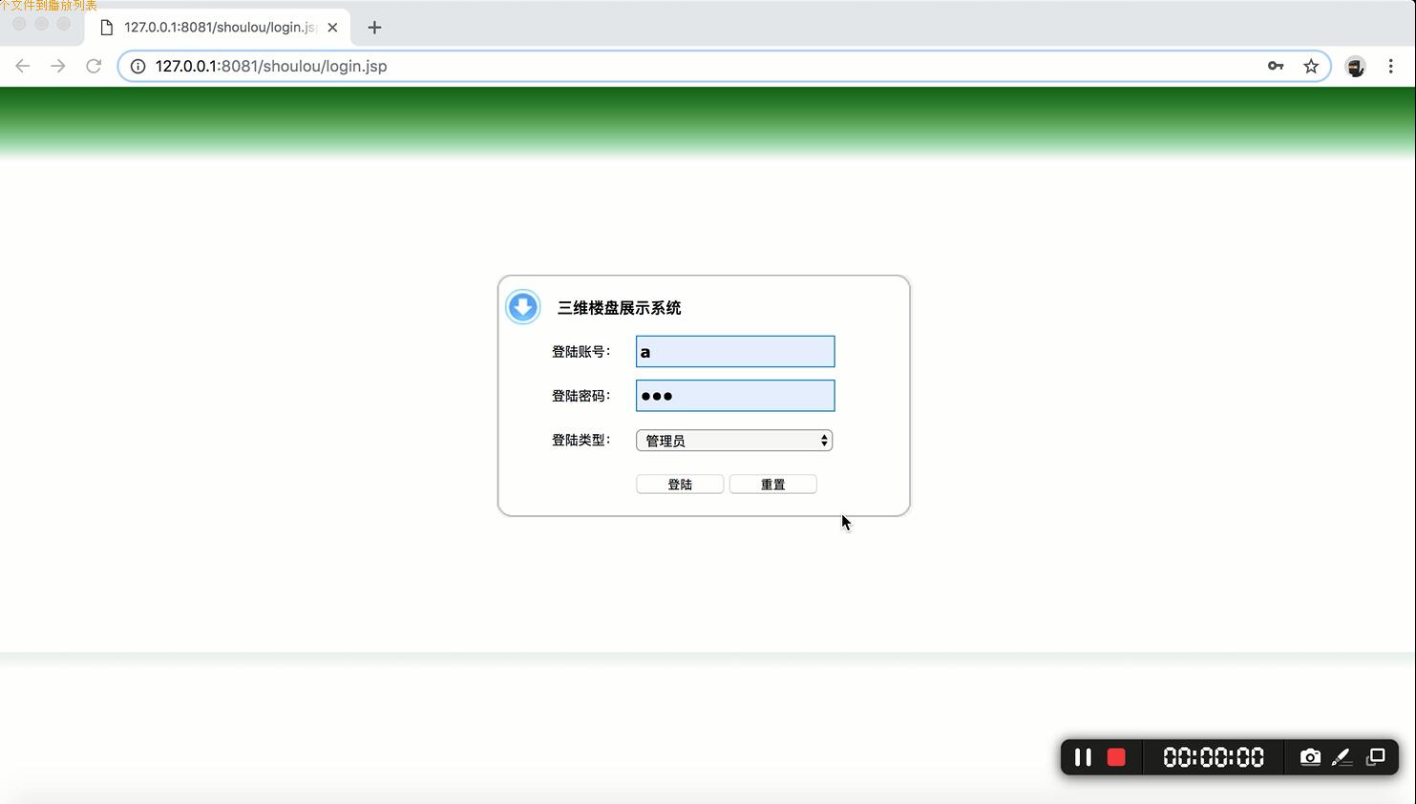Click the 登陆密码 label
Screen dimensions: 1416x804
point(581,396)
